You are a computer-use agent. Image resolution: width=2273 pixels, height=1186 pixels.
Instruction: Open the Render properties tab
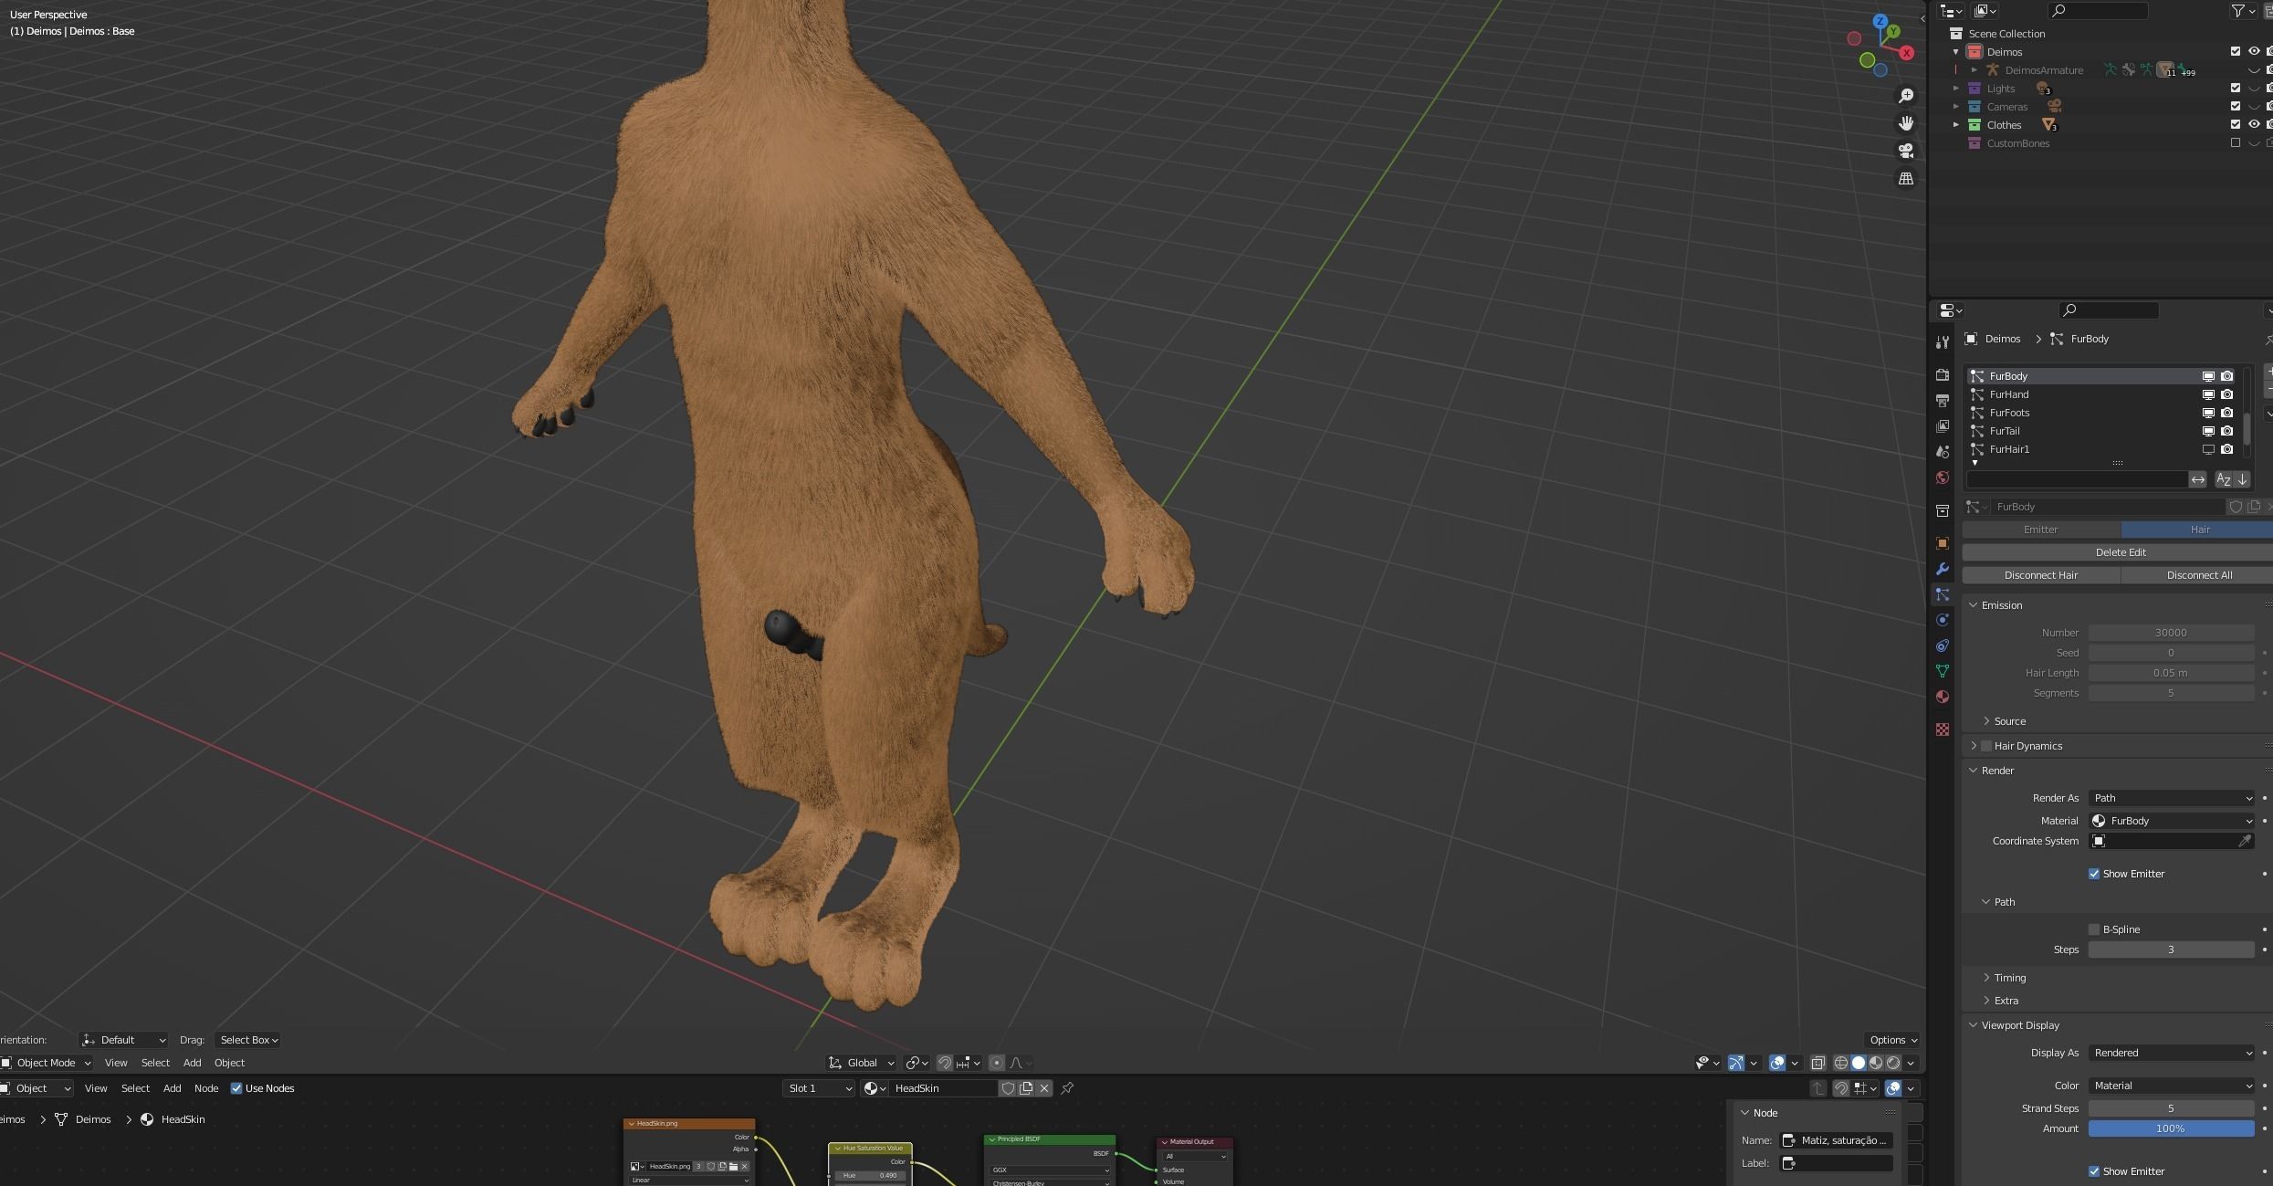1942,375
